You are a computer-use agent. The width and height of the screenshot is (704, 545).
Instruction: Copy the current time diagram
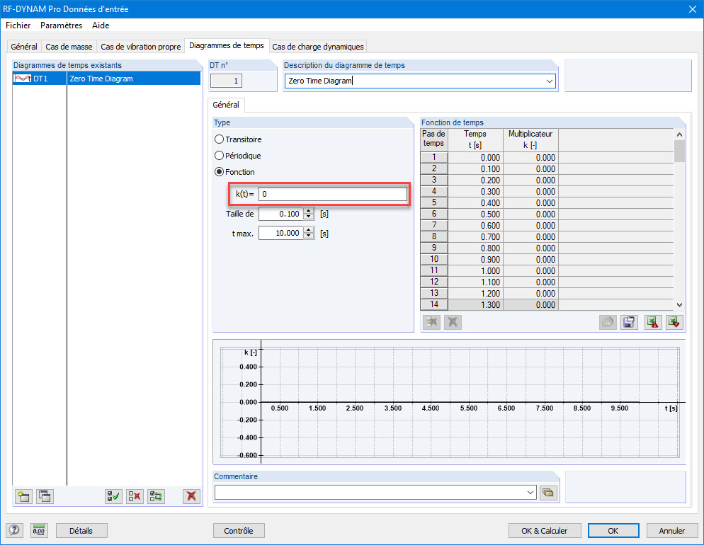[x=45, y=496]
